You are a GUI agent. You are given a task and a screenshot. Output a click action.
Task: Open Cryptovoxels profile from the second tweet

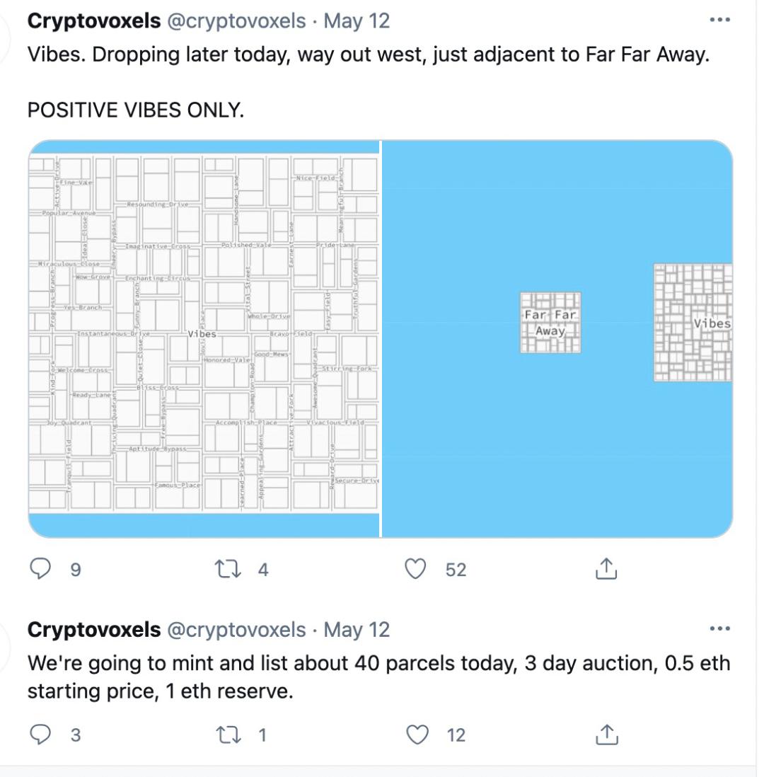tap(94, 629)
